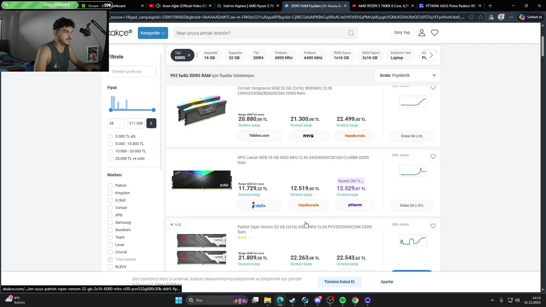
Task: Check the Samsung brand filter
Action: pos(110,223)
